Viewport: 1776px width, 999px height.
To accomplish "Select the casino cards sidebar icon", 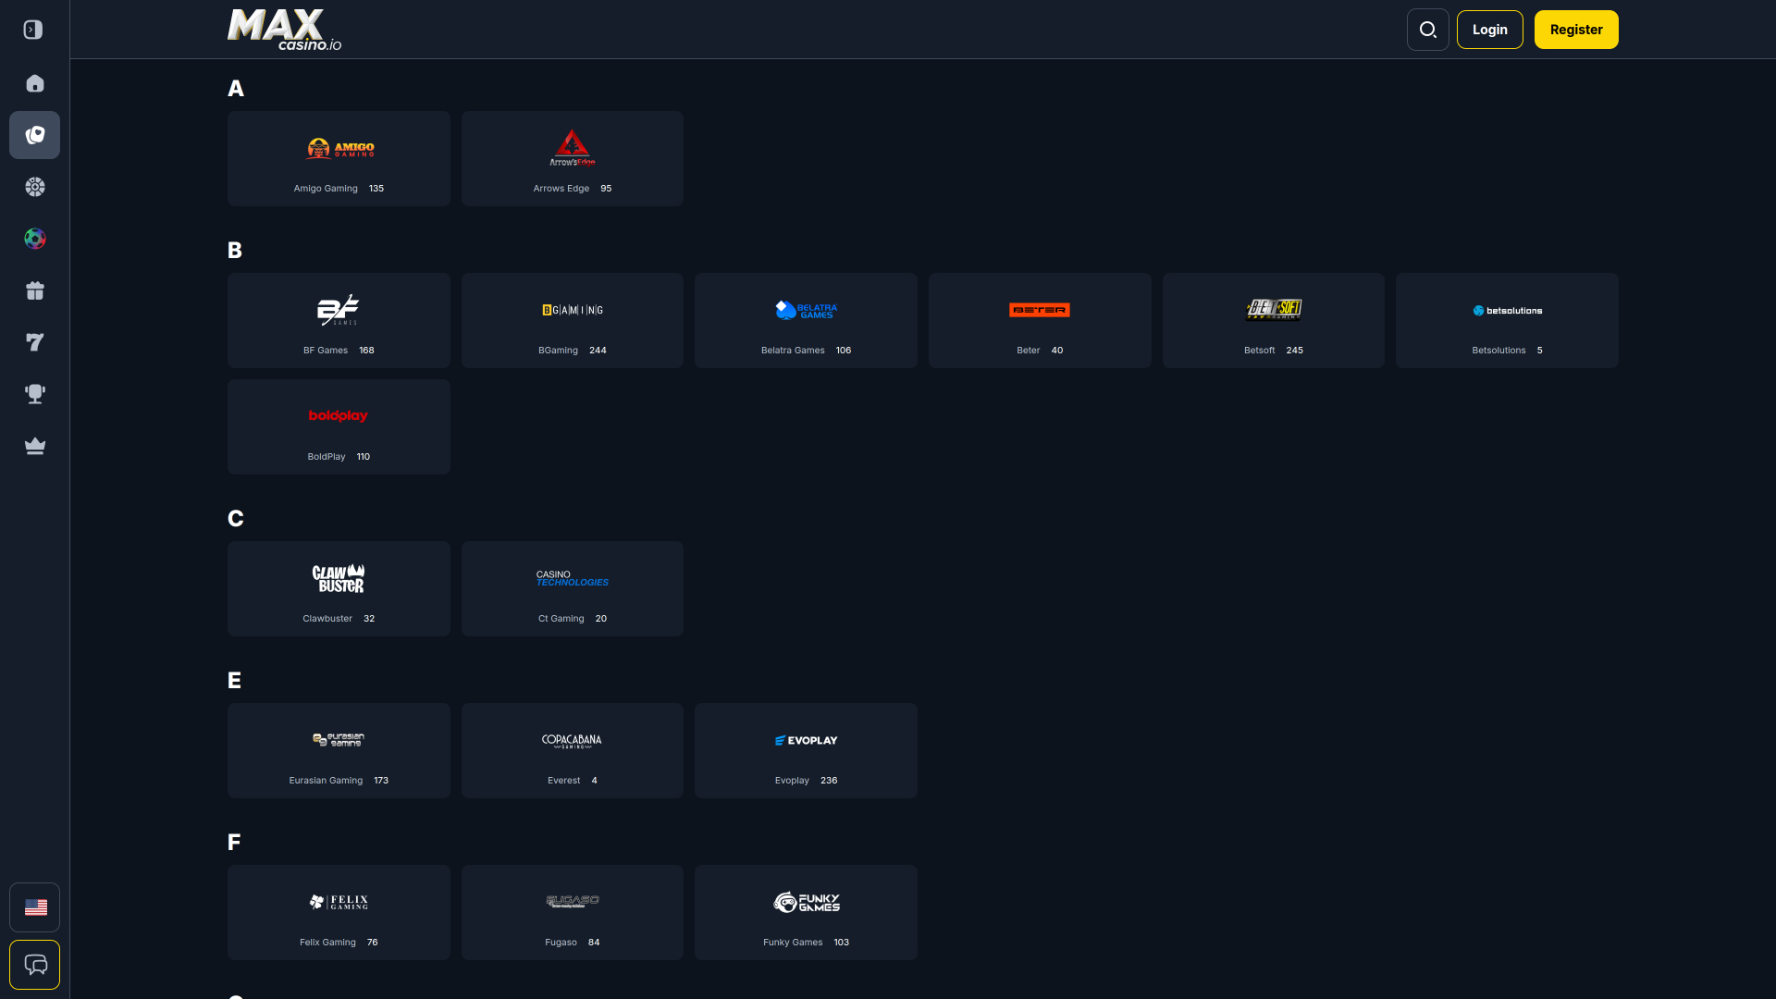I will click(35, 135).
